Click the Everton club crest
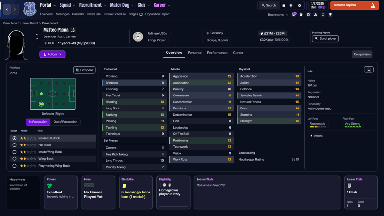 click(x=30, y=9)
